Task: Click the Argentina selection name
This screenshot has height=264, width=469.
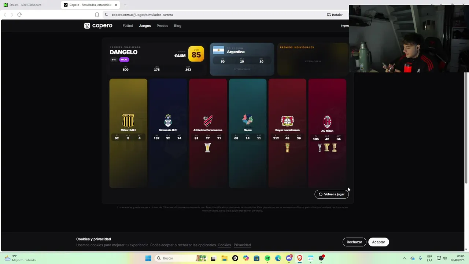Action: point(236,52)
